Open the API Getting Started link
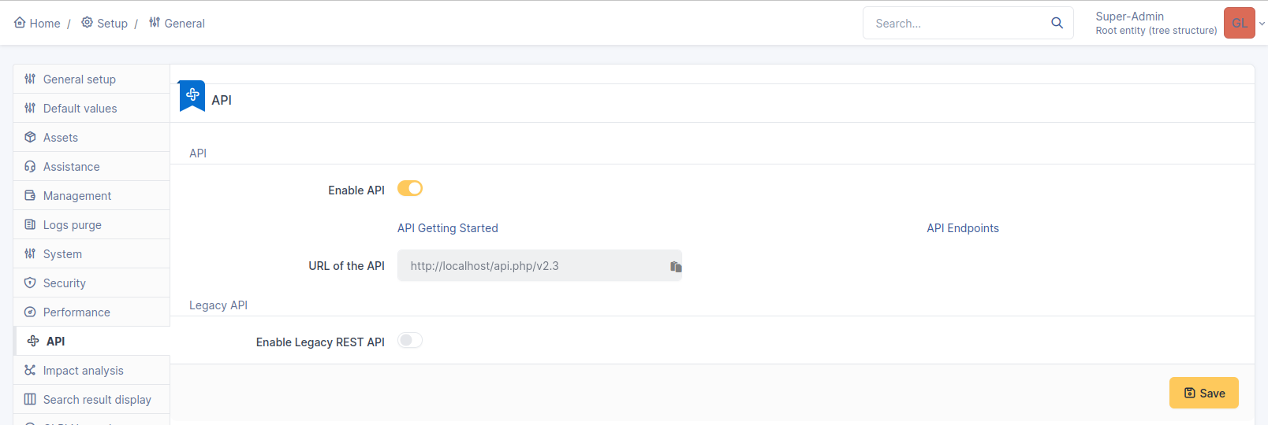1268x425 pixels. pyautogui.click(x=447, y=228)
